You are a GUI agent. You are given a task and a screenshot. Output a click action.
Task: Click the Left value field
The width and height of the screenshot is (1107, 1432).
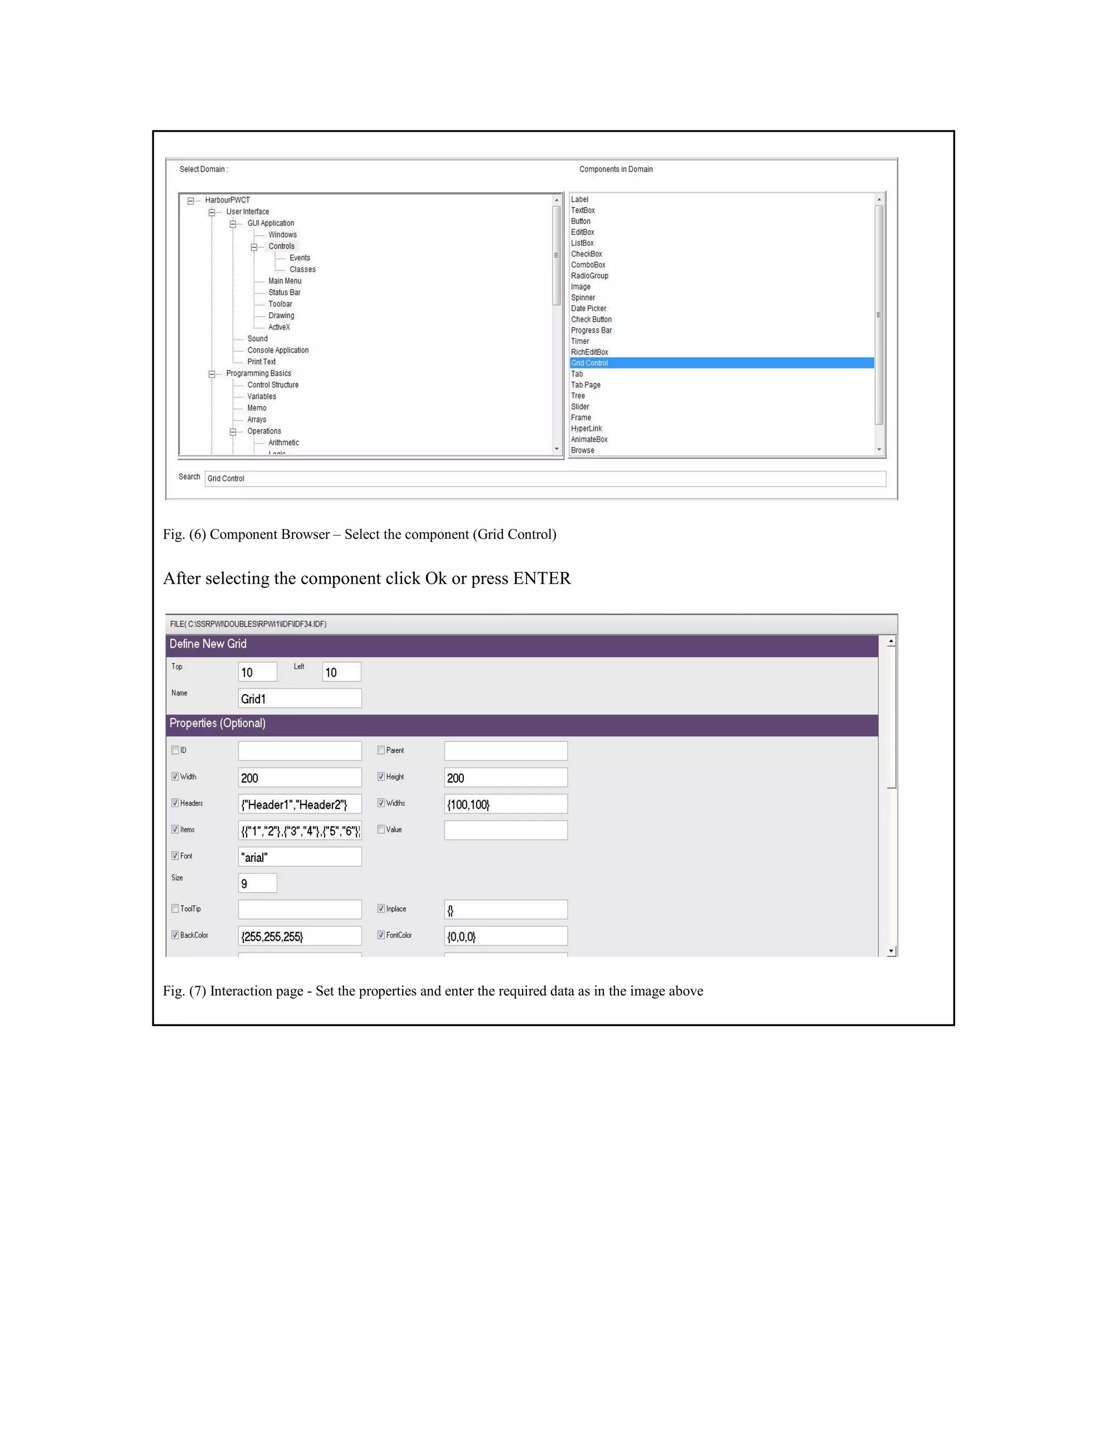tap(342, 672)
